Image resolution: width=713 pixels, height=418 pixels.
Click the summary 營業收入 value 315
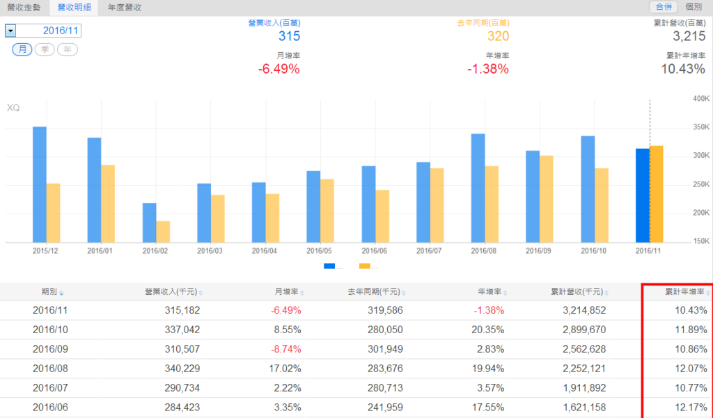289,36
